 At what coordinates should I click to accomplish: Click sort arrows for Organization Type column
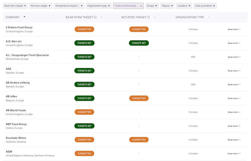point(209,17)
